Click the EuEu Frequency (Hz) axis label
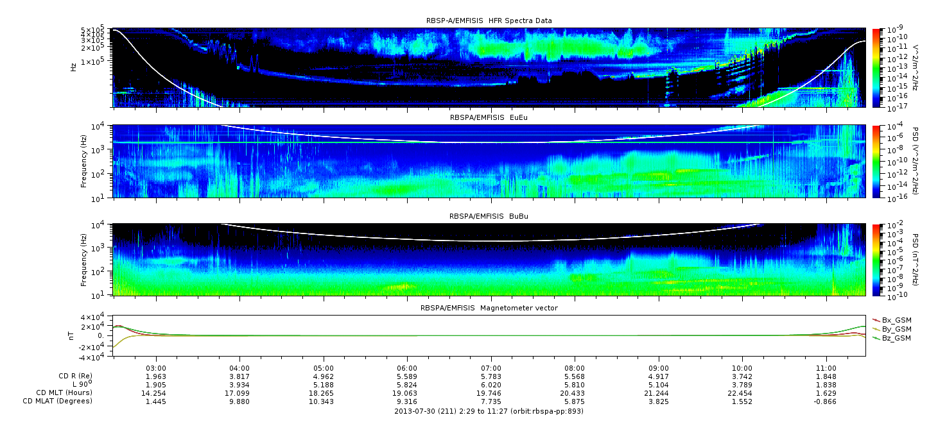The height and width of the screenshot is (422, 929). tap(83, 161)
